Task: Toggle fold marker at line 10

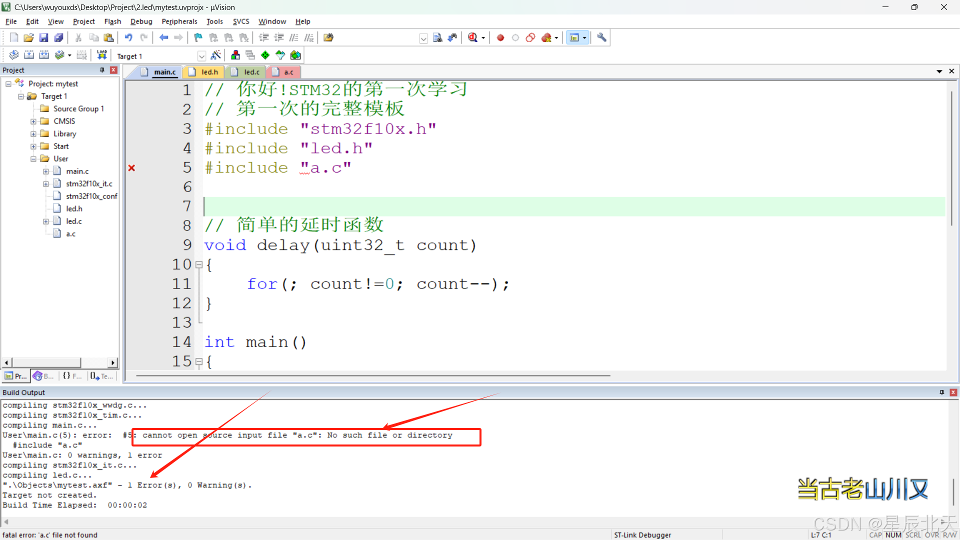Action: tap(198, 264)
